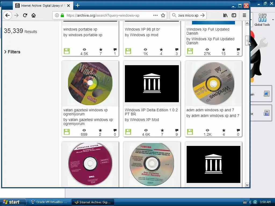Open 'vatan gazetesi windows xp ogreniyorum' title

pyautogui.click(x=85, y=112)
